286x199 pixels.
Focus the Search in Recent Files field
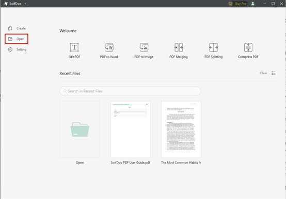click(x=130, y=91)
